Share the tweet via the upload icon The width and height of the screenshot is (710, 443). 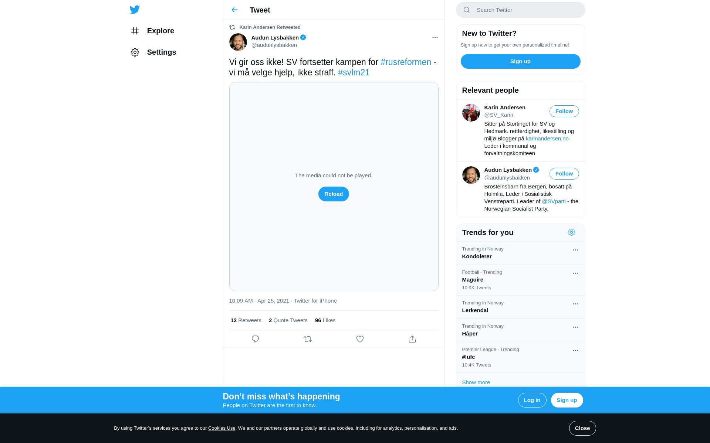pos(412,339)
